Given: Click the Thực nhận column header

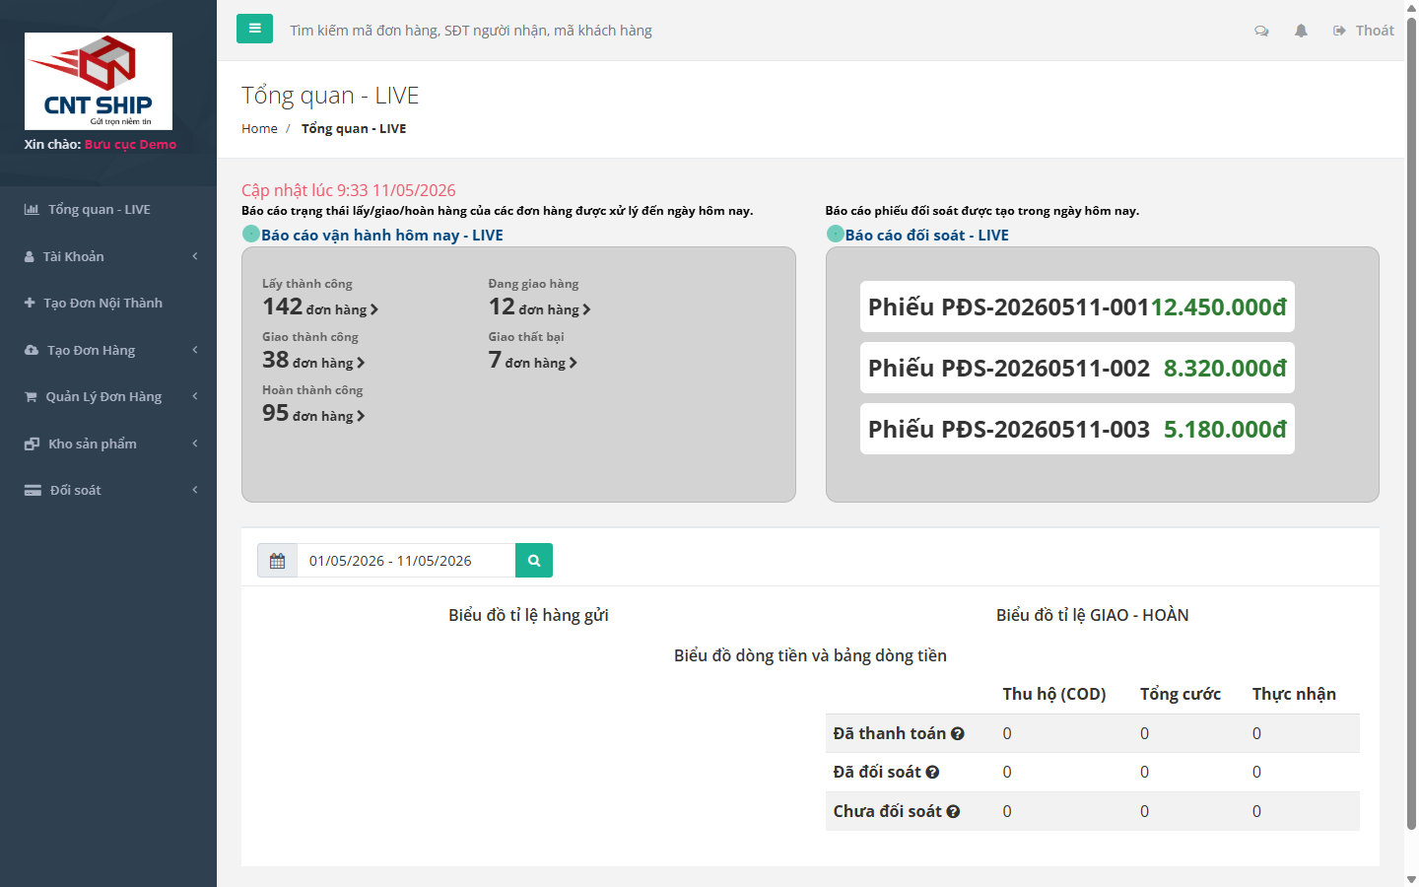Looking at the screenshot, I should click(1294, 694).
